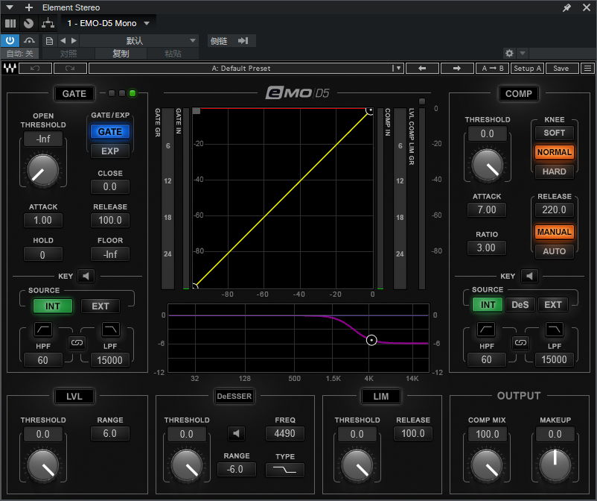This screenshot has height=501, width=597.
Task: Select GATE mode in Gate/Exp
Action: 110,132
